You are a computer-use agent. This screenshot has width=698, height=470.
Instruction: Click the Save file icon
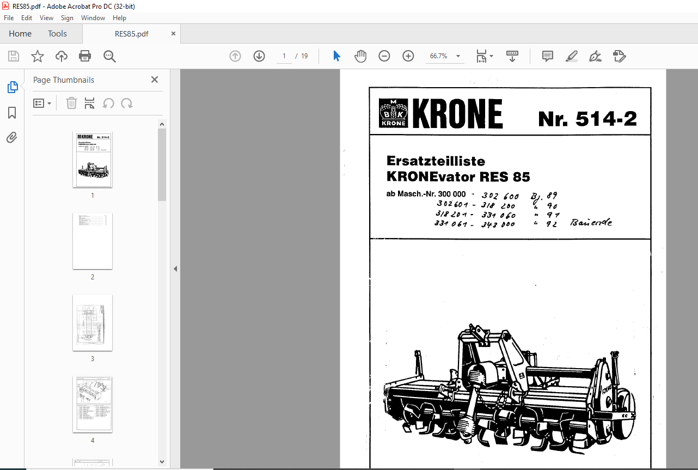click(x=14, y=56)
